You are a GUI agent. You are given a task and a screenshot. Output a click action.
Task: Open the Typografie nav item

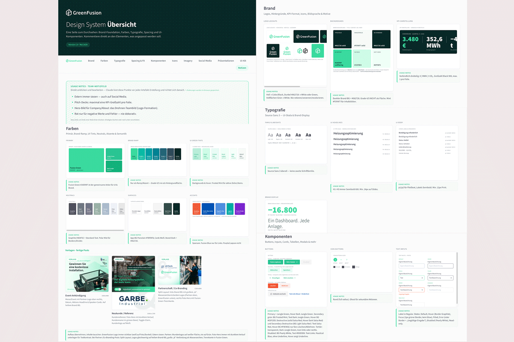120,61
